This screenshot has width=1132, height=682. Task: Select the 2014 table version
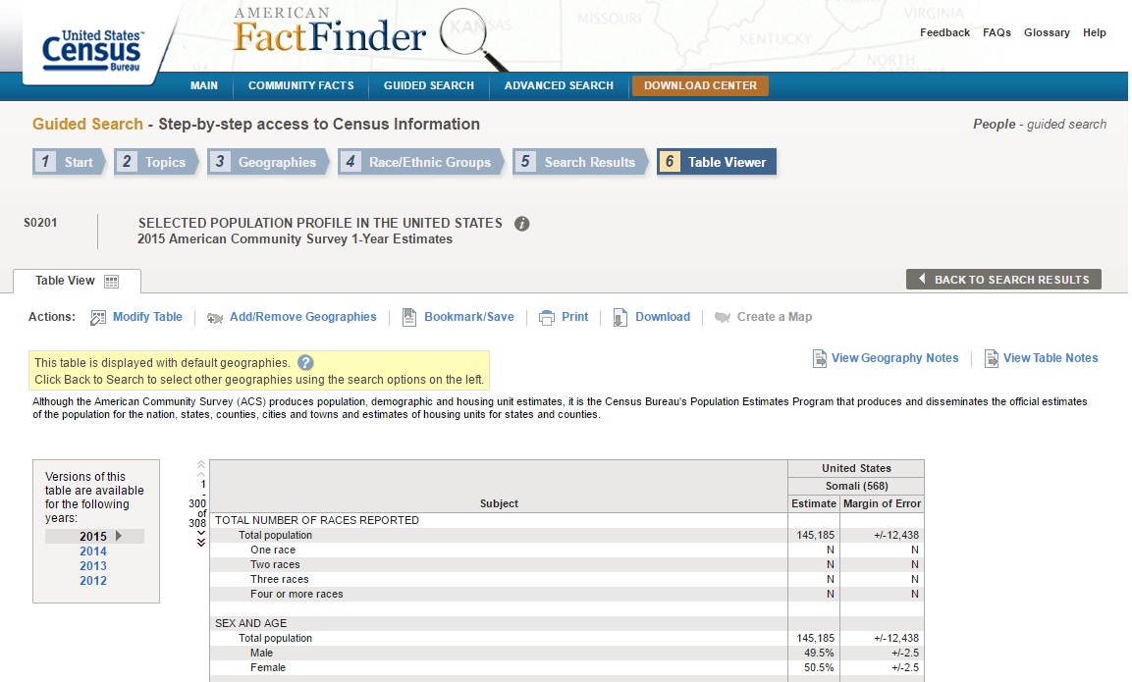pos(93,551)
